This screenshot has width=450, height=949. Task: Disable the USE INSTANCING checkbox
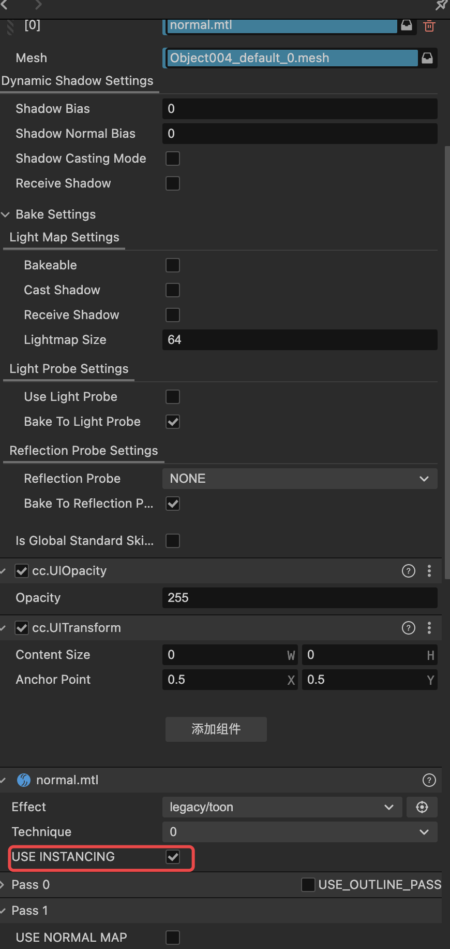click(173, 857)
